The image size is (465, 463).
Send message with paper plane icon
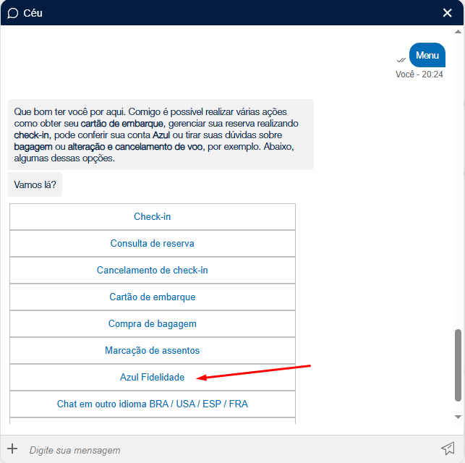(x=448, y=449)
